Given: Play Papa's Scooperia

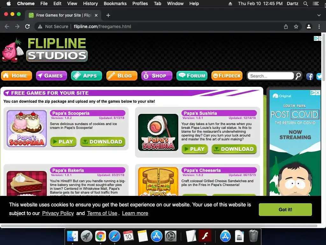Looking at the screenshot, I should coord(63,142).
